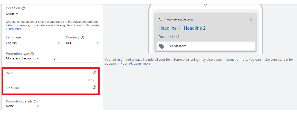Click Description 1 text in ad preview
The width and height of the screenshot is (297, 114).
point(169,37)
